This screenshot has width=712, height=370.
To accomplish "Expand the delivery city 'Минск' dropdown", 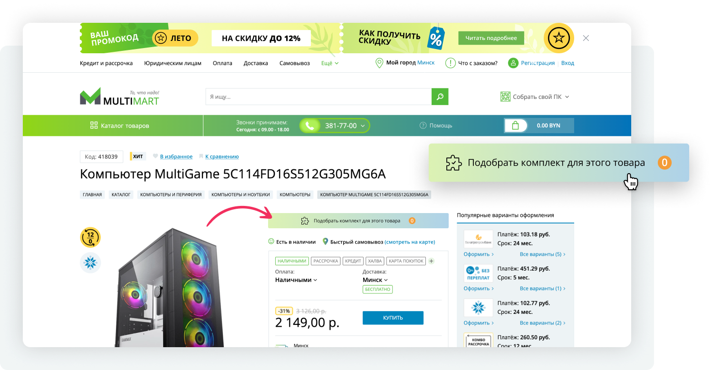I will [x=375, y=280].
